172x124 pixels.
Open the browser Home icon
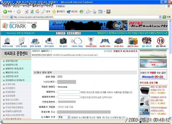[x=37, y=11]
